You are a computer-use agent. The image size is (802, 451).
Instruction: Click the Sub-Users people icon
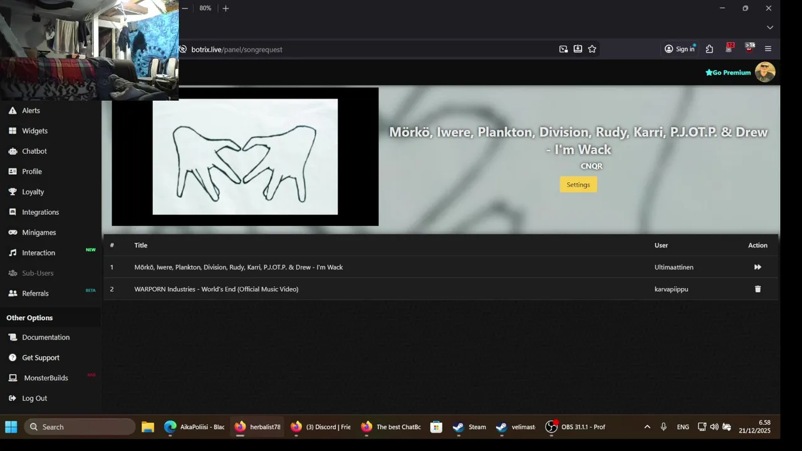point(13,273)
